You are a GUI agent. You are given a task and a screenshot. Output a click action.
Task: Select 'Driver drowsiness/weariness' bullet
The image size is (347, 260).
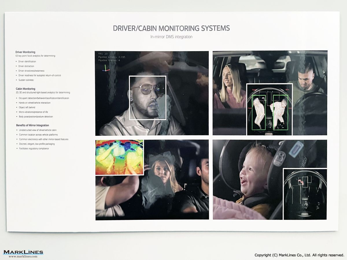(31, 71)
